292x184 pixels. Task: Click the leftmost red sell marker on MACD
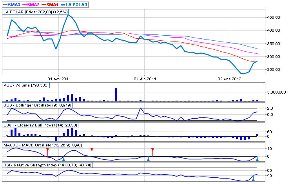47,150
